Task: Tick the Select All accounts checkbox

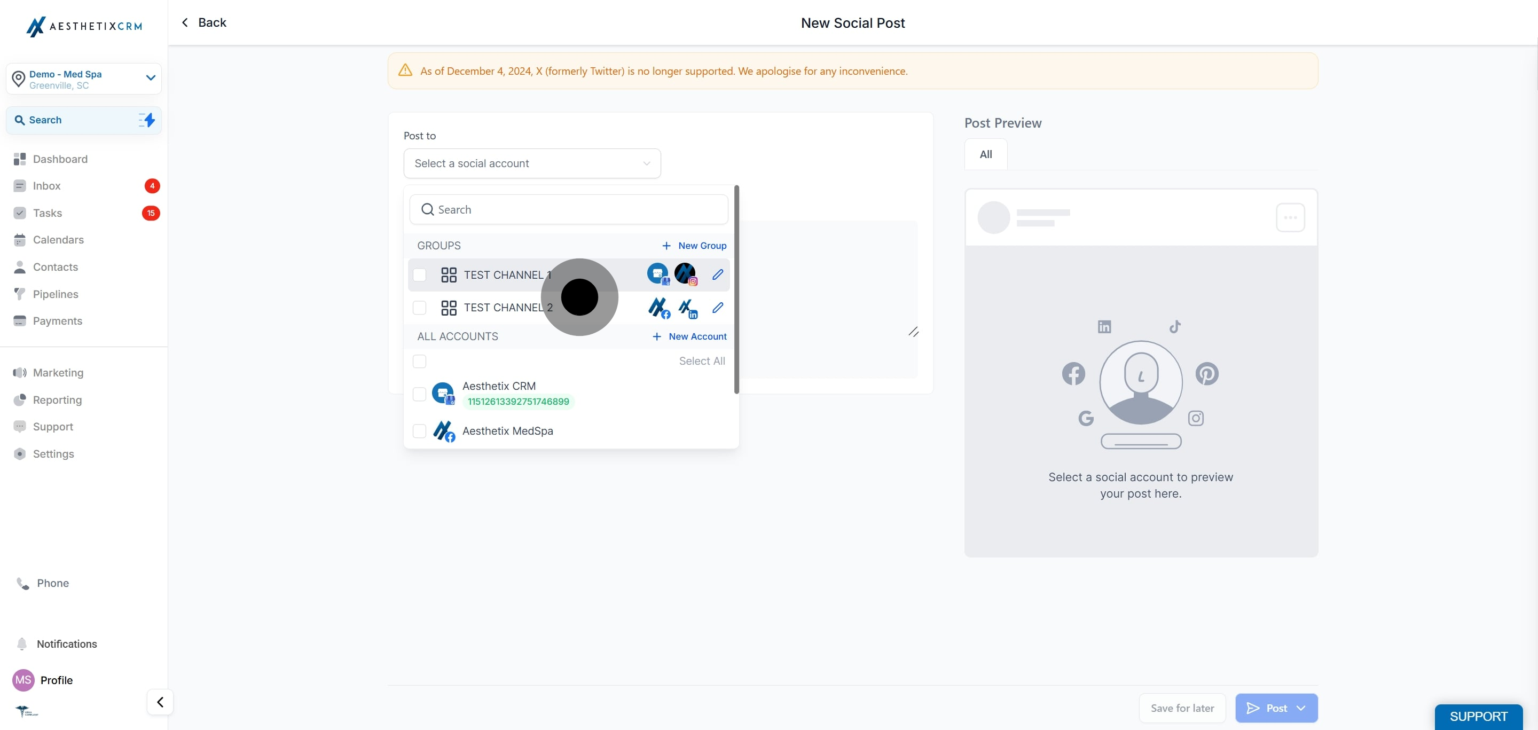Action: point(420,361)
